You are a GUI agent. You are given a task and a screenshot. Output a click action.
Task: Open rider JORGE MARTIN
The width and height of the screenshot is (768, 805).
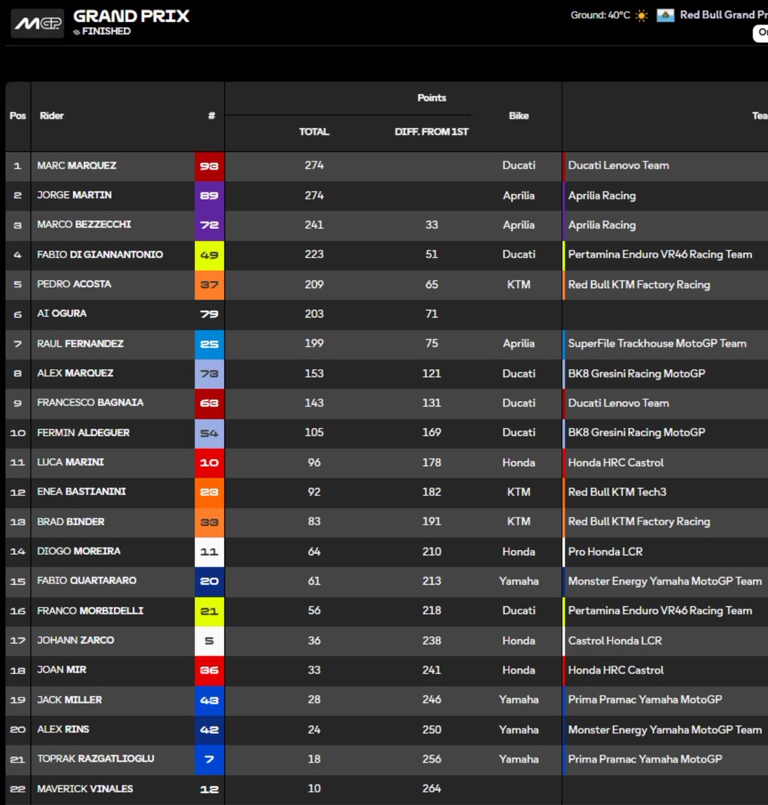point(74,195)
